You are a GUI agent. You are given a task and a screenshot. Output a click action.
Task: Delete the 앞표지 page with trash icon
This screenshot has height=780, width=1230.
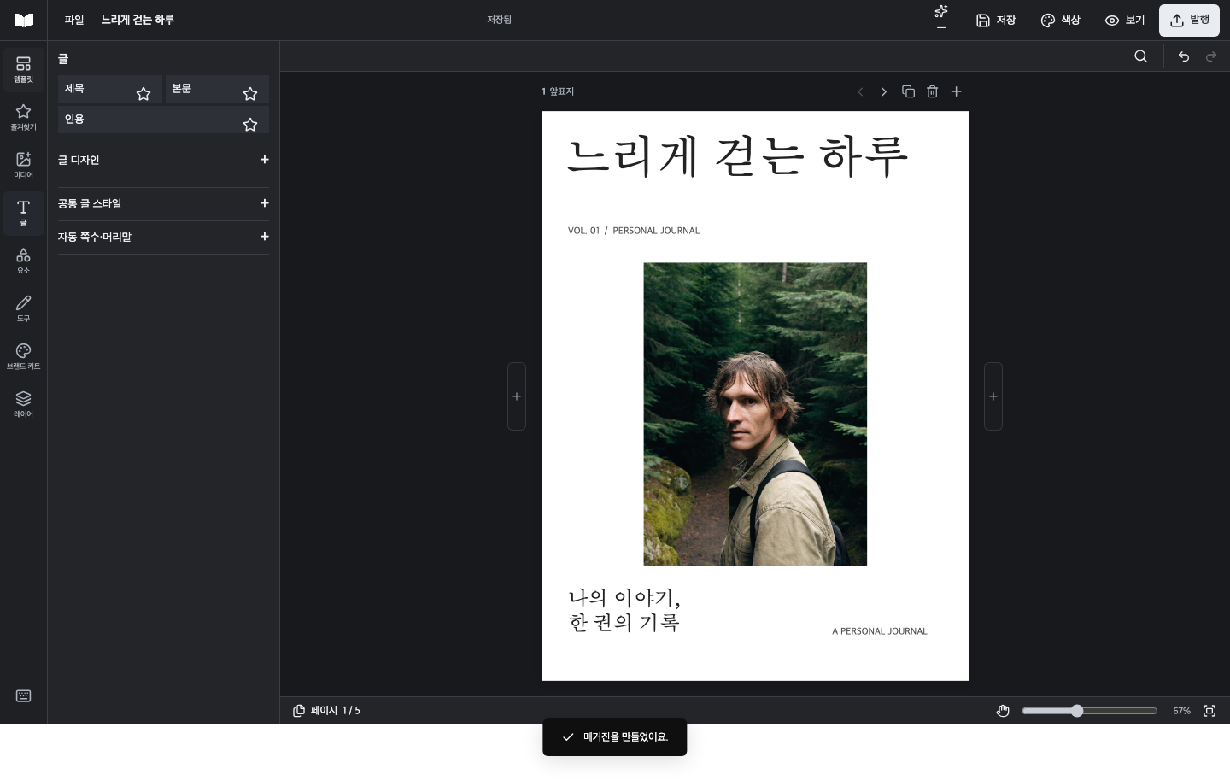[x=933, y=91]
